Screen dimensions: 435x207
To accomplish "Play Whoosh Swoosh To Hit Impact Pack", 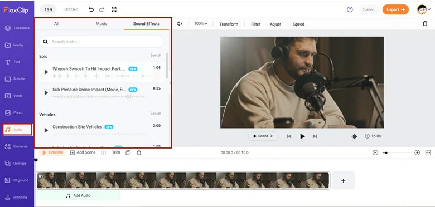I will (x=46, y=72).
